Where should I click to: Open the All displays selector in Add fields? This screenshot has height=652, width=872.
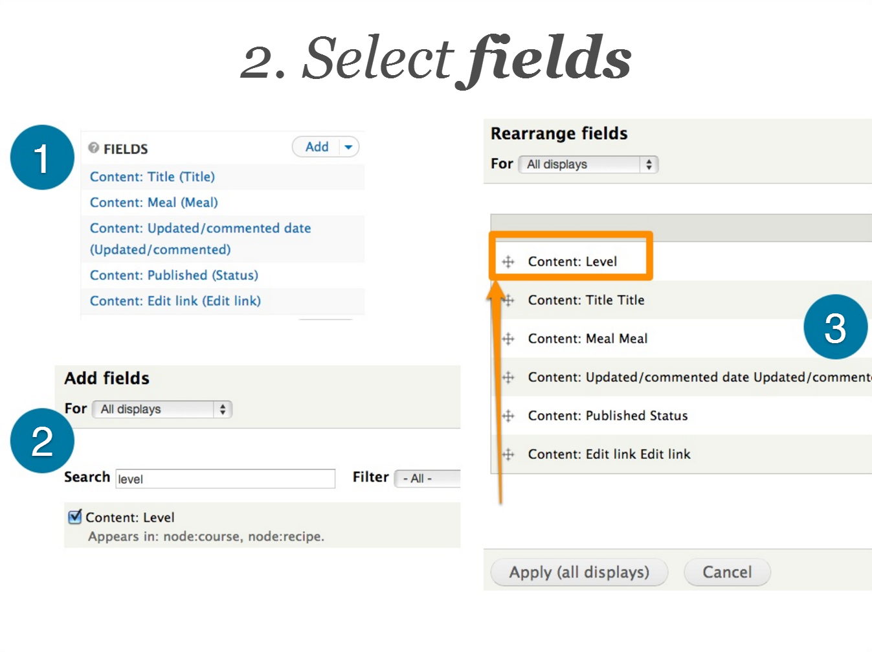coord(161,409)
